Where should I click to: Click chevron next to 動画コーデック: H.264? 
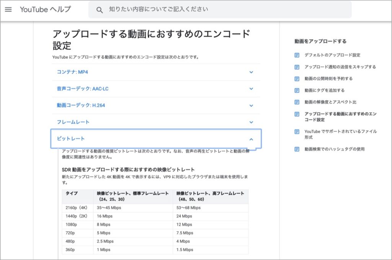pos(251,106)
